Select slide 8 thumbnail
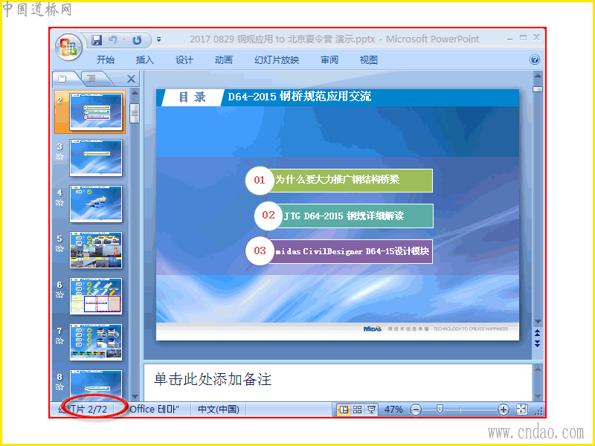Image resolution: width=595 pixels, height=446 pixels. click(x=96, y=384)
